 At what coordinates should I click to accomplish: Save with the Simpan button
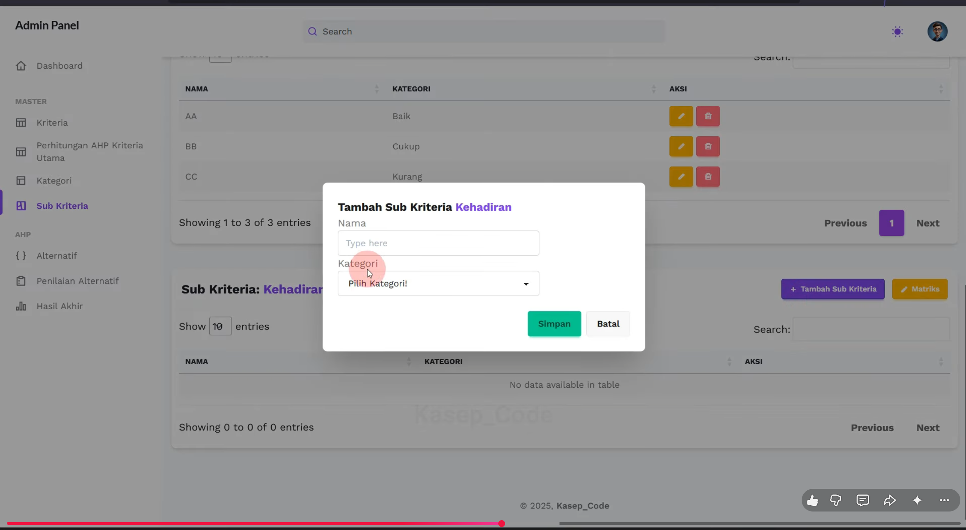[x=554, y=324]
